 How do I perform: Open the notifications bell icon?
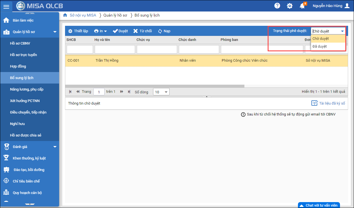(302, 6)
